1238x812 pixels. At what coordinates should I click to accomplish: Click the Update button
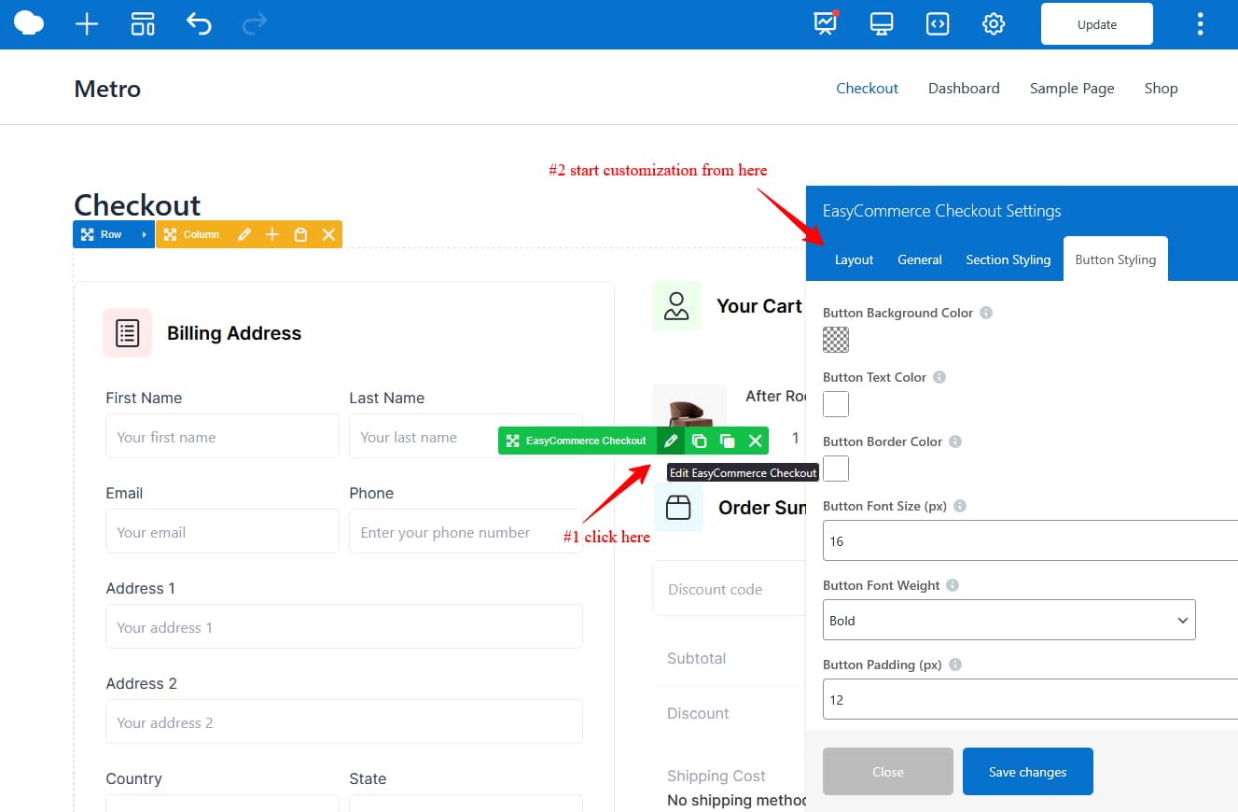click(1096, 24)
